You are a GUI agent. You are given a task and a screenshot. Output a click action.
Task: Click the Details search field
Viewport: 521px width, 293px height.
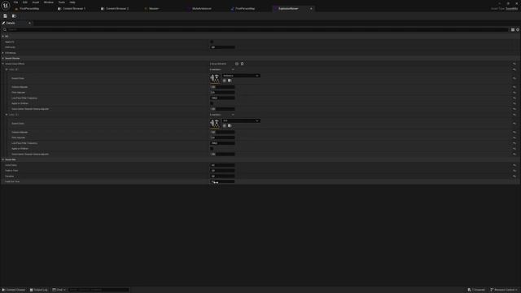(x=257, y=29)
